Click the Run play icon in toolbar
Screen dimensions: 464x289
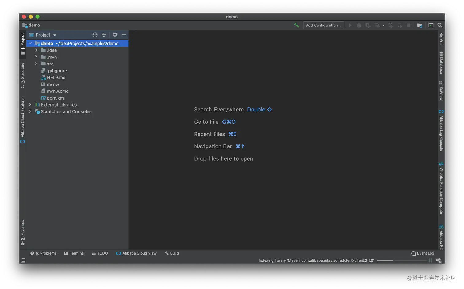(350, 25)
